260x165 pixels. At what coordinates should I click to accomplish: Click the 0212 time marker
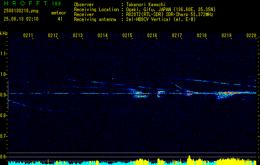[x=53, y=35]
